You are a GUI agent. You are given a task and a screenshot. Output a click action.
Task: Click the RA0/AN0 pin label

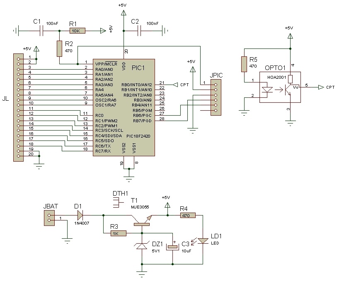click(x=104, y=69)
